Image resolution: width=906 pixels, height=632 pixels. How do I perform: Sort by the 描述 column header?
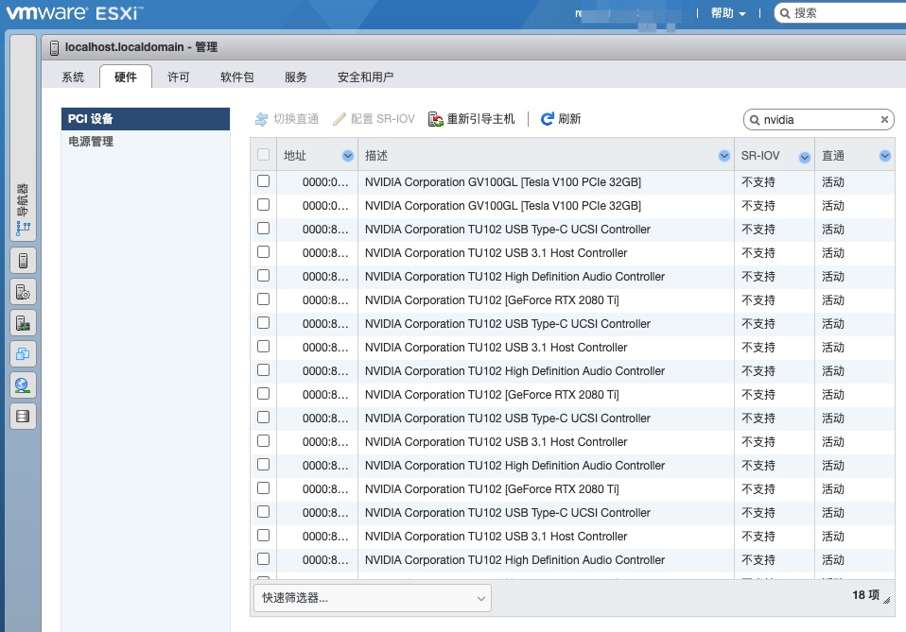[x=376, y=155]
